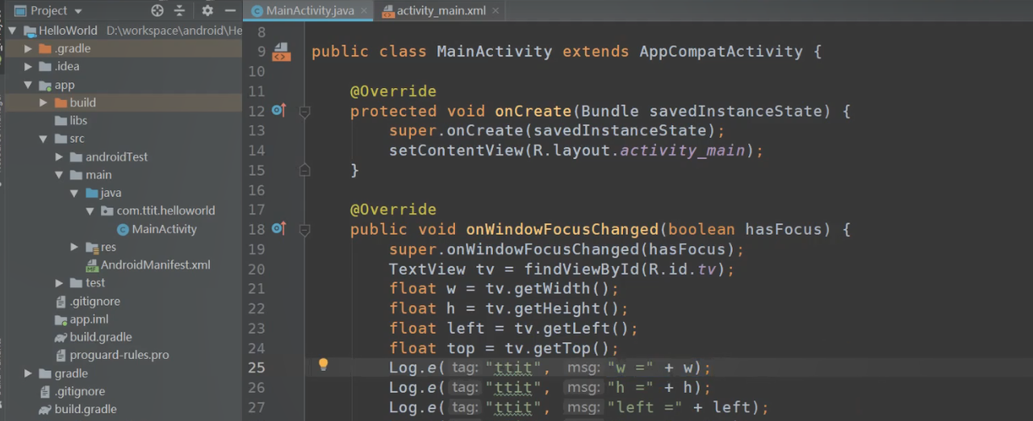The height and width of the screenshot is (421, 1033).
Task: Select the orange build folder
Action: coord(82,102)
